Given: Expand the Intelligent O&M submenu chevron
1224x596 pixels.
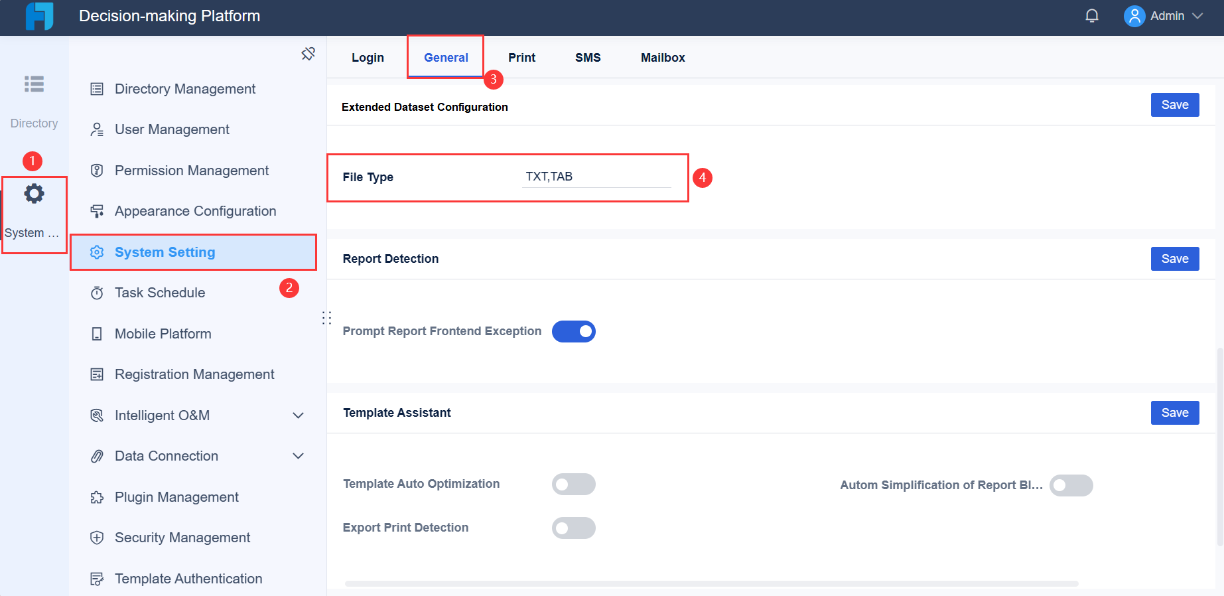Looking at the screenshot, I should coord(299,415).
